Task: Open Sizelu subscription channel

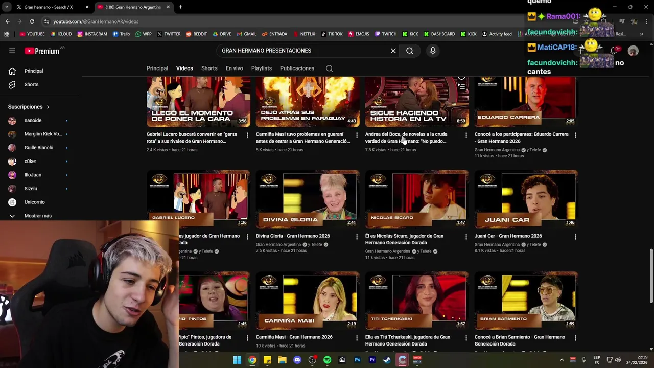Action: pyautogui.click(x=31, y=189)
